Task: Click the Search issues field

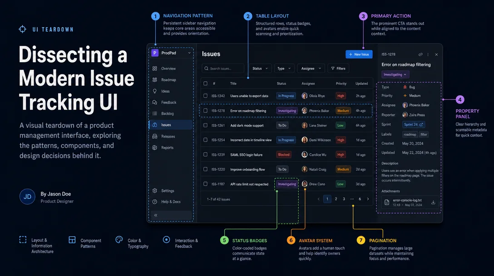Action: (223, 69)
